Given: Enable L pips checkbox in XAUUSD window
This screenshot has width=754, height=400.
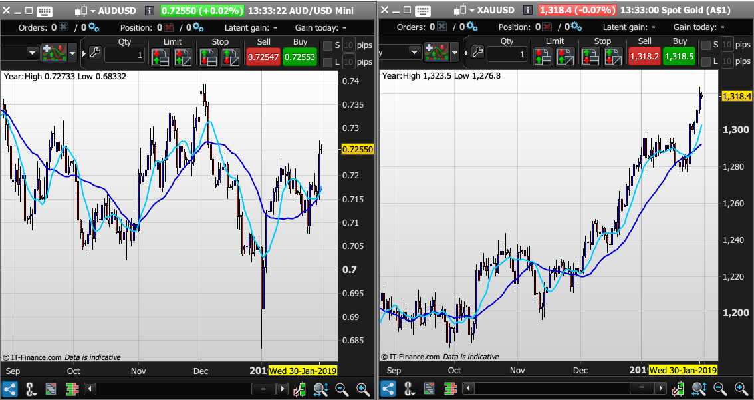Looking at the screenshot, I should tap(706, 61).
